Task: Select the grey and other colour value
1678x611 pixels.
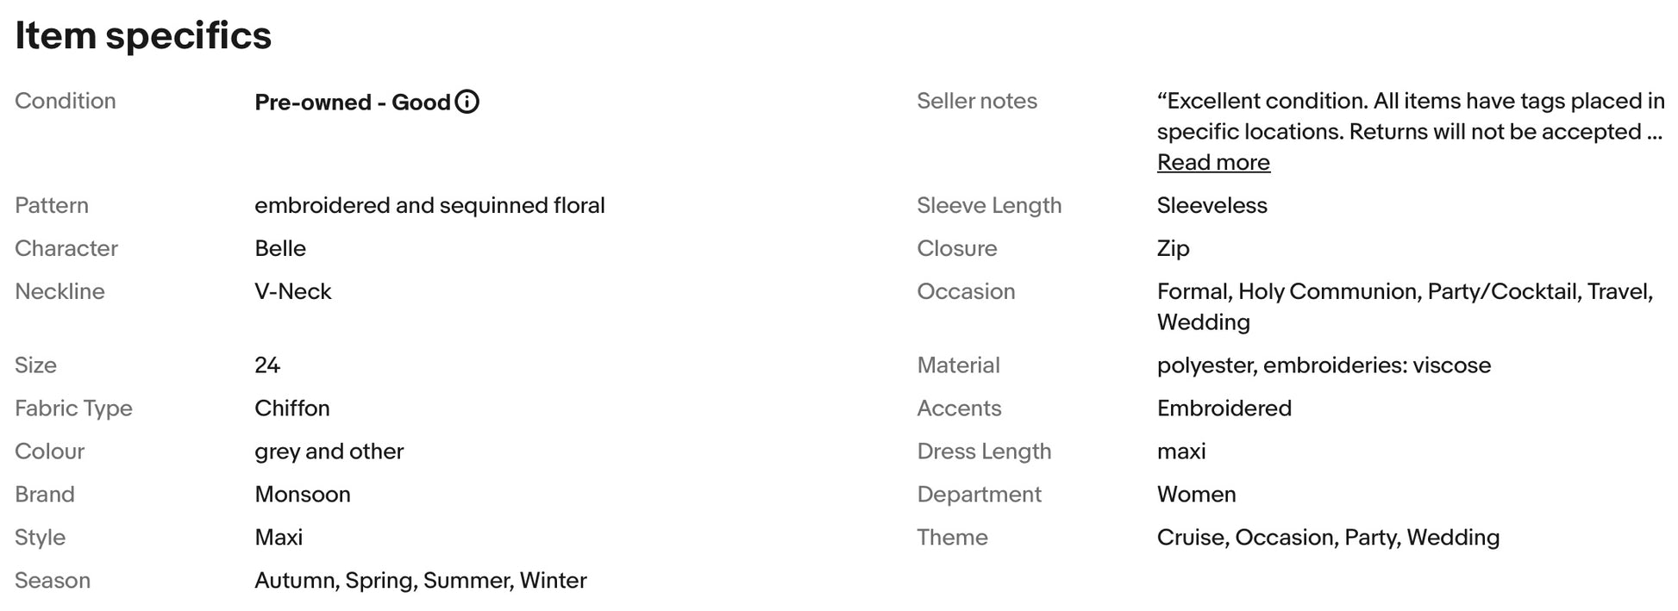Action: [x=329, y=451]
